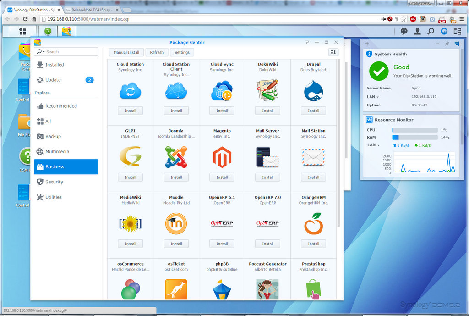Click the browser address bar URL

click(x=88, y=19)
